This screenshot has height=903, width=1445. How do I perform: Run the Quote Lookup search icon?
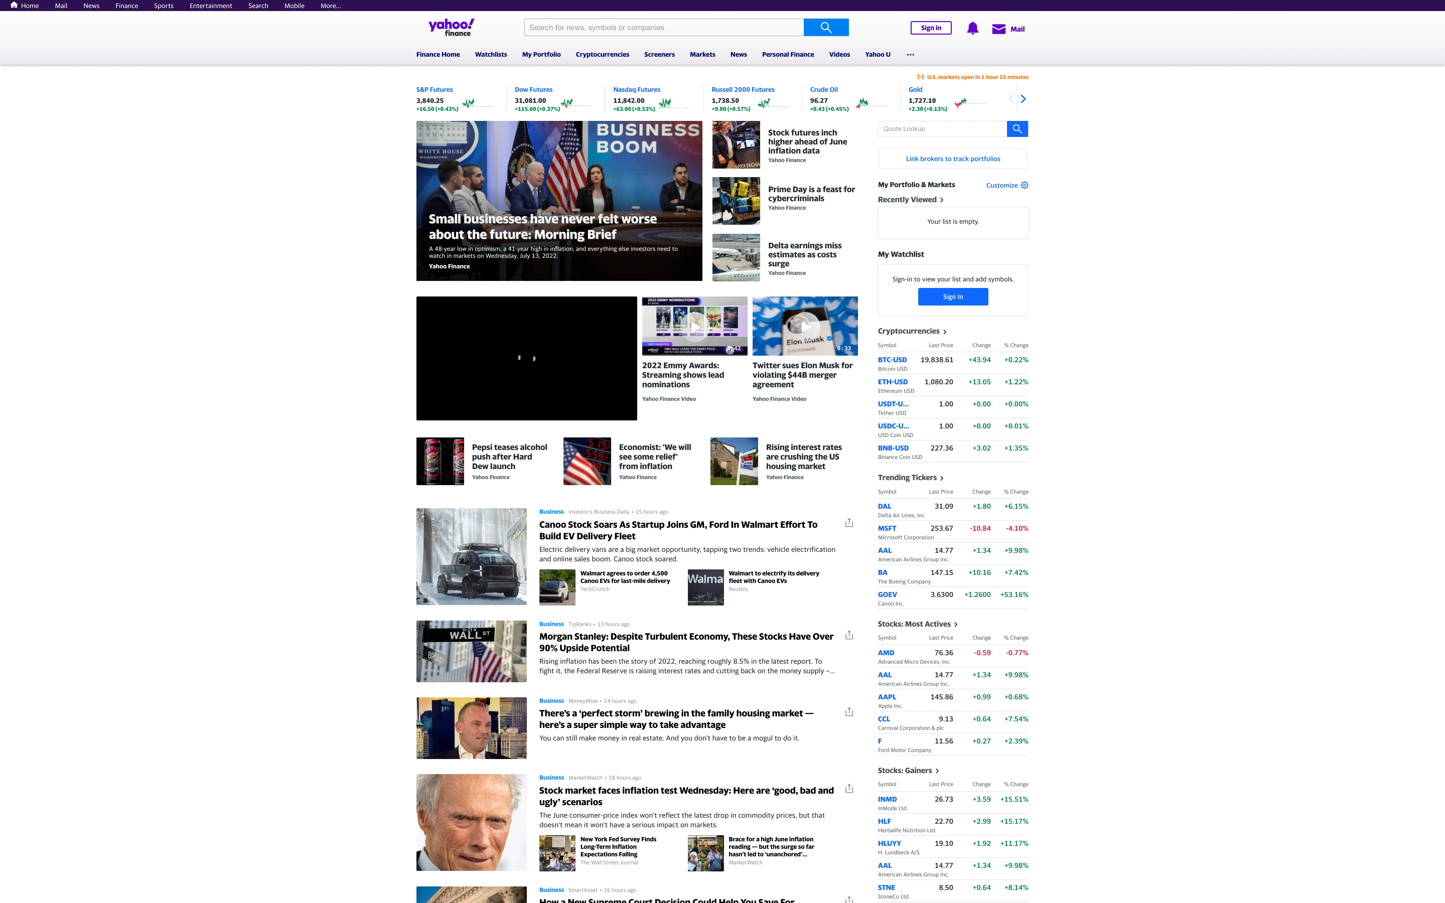click(x=1017, y=128)
